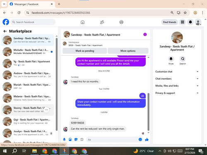Click Mark as pending button
207x155 pixels.
[85, 51]
